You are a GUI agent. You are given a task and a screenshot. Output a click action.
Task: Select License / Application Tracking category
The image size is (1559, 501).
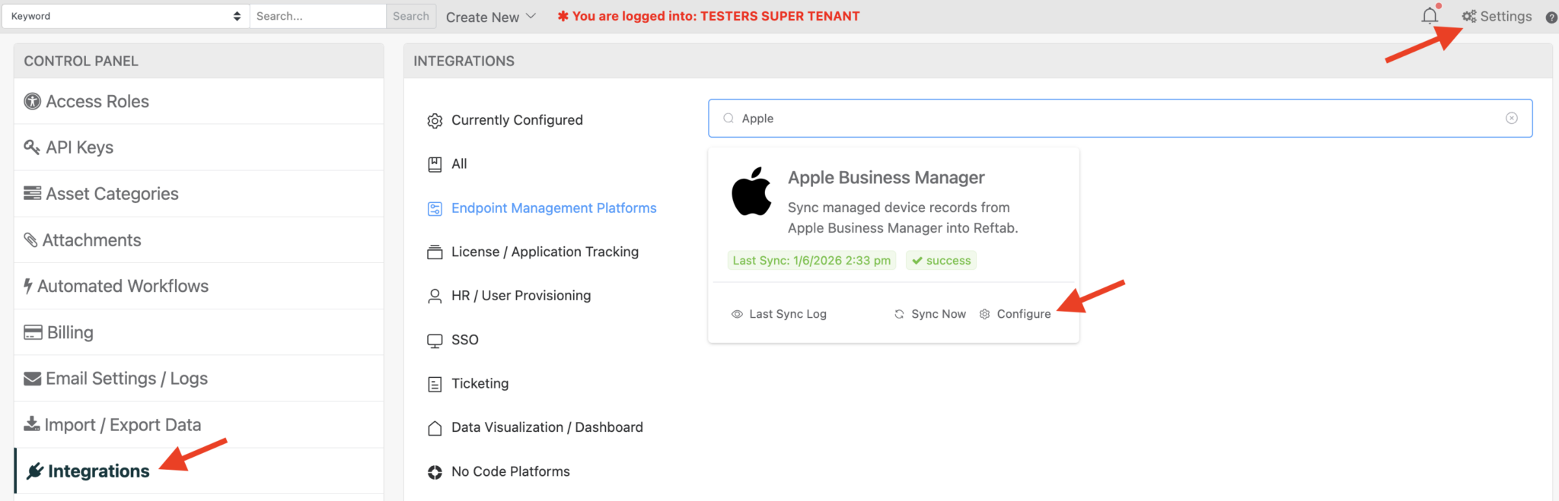(x=545, y=252)
